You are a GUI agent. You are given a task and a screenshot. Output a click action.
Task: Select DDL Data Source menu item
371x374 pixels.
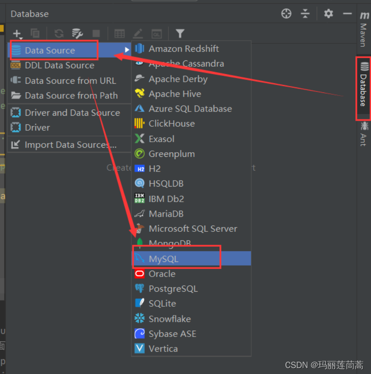point(69,65)
